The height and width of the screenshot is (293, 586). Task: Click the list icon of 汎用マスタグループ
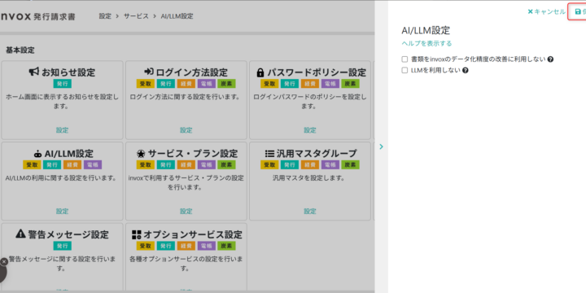[x=269, y=153]
